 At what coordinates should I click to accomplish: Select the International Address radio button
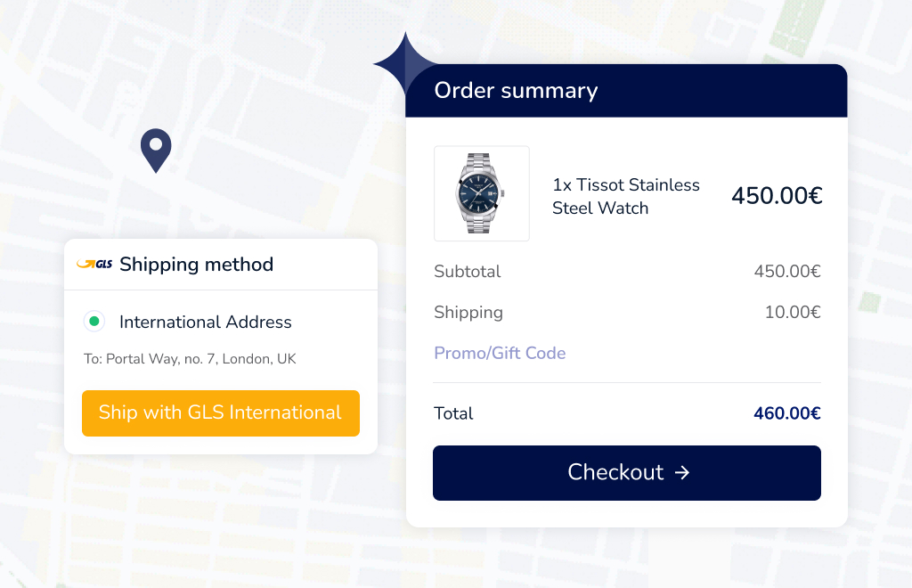[94, 322]
